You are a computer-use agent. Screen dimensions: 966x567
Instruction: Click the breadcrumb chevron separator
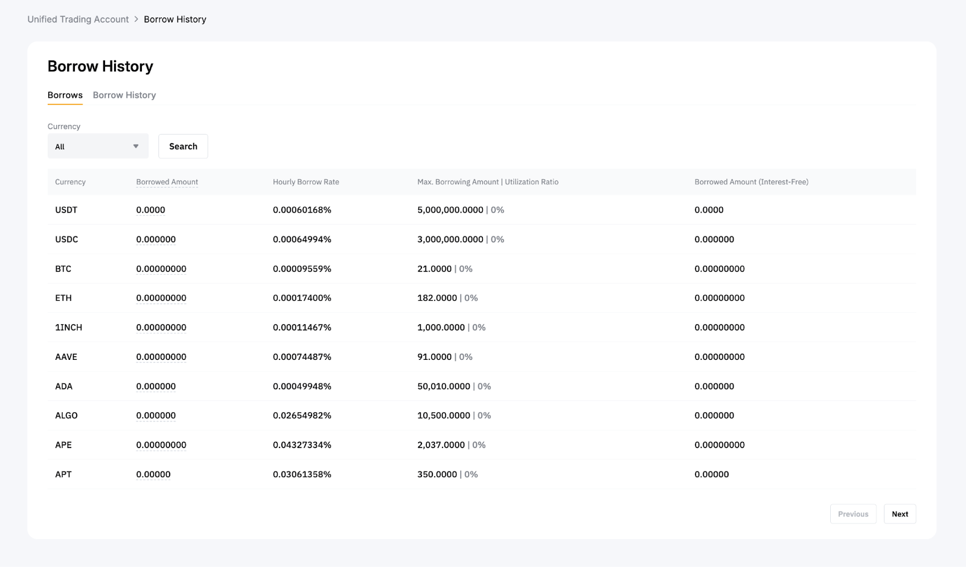tap(136, 19)
